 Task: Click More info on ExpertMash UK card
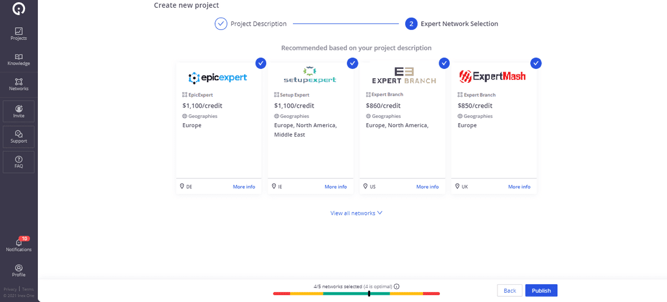tap(519, 187)
